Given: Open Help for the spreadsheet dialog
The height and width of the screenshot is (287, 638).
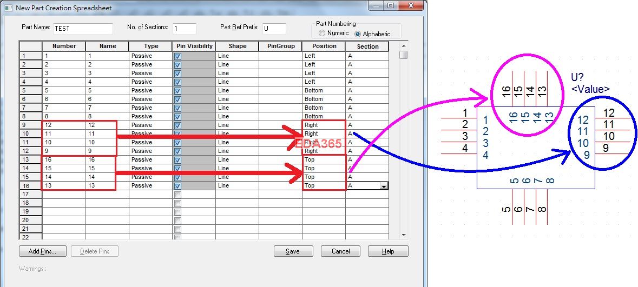Looking at the screenshot, I should pos(388,251).
